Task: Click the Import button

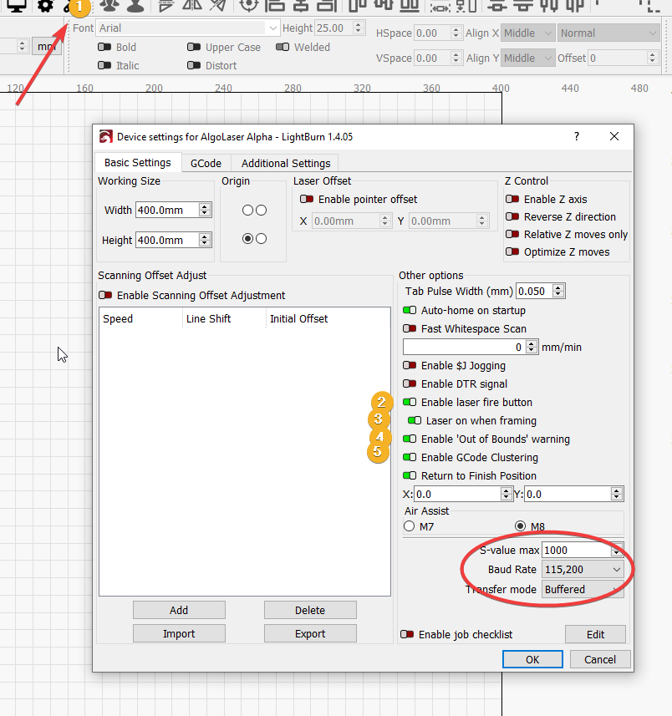Action: tap(179, 633)
